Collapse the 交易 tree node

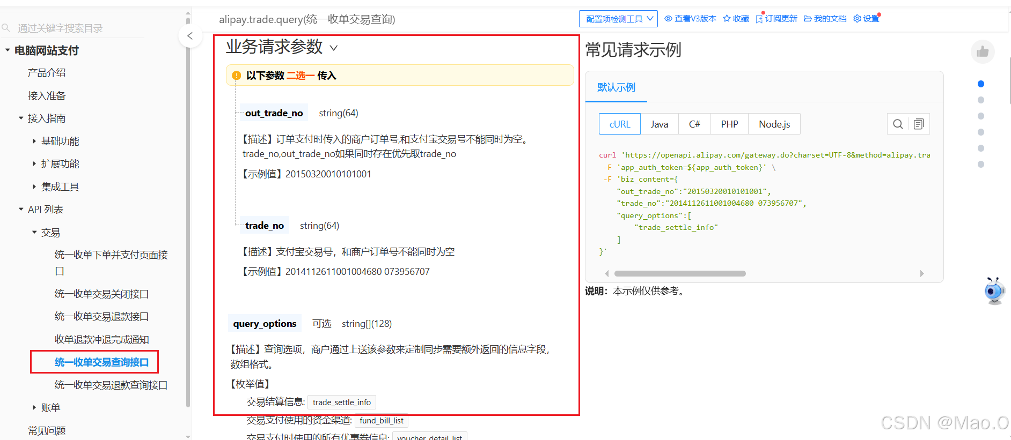click(x=34, y=232)
